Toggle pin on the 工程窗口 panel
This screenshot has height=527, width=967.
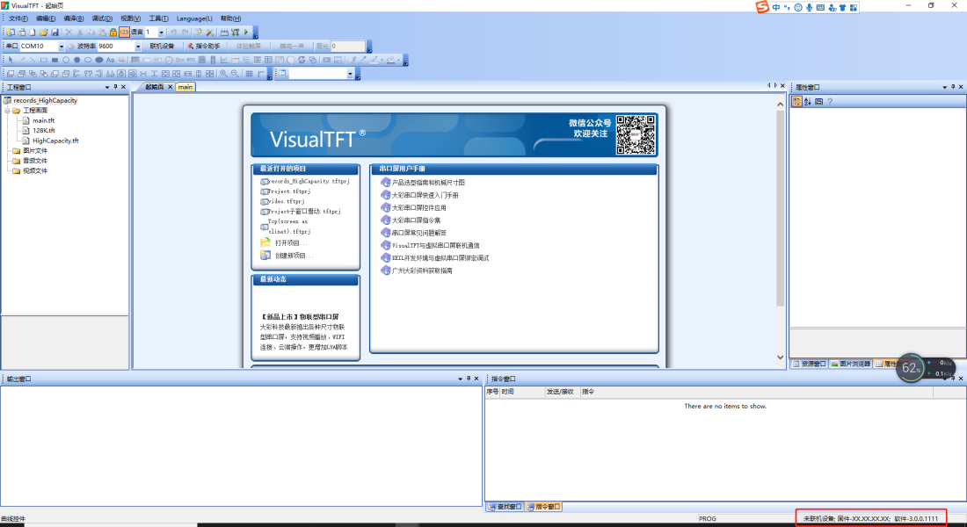pyautogui.click(x=115, y=87)
